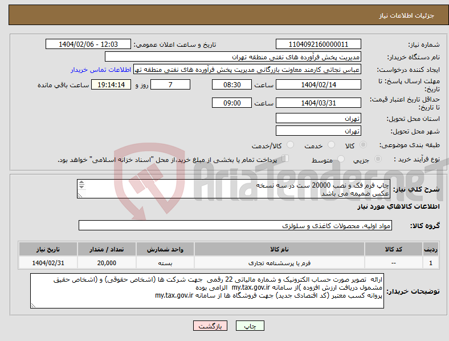449x341 pixels.
Task: Click the scroll up arrow in description box
Action: tap(81, 182)
